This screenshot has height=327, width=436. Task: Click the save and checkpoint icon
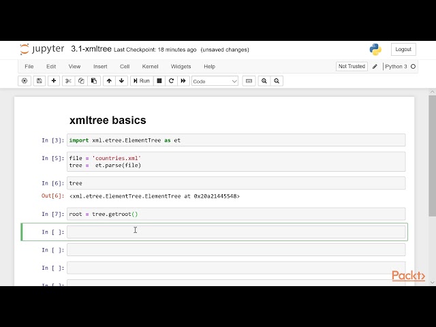(x=40, y=81)
